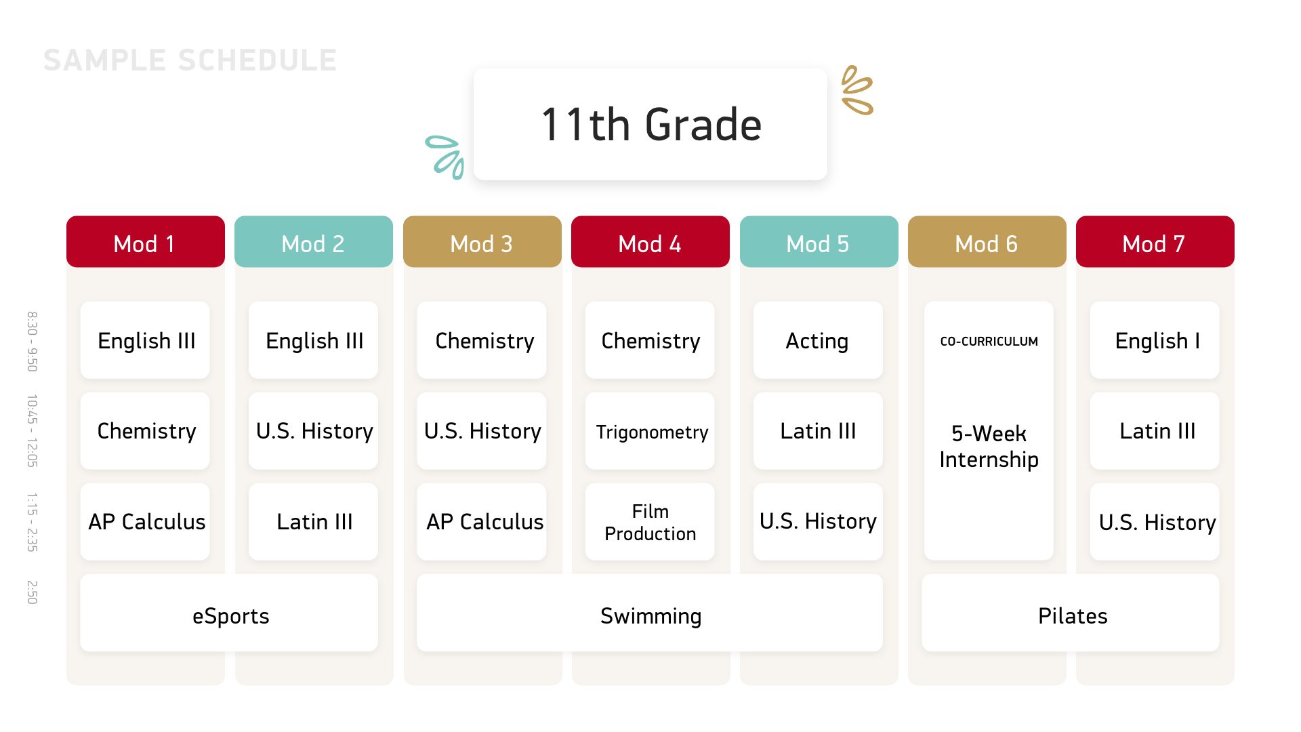Image resolution: width=1301 pixels, height=732 pixels.
Task: Click the Film Production class card
Action: pos(650,522)
